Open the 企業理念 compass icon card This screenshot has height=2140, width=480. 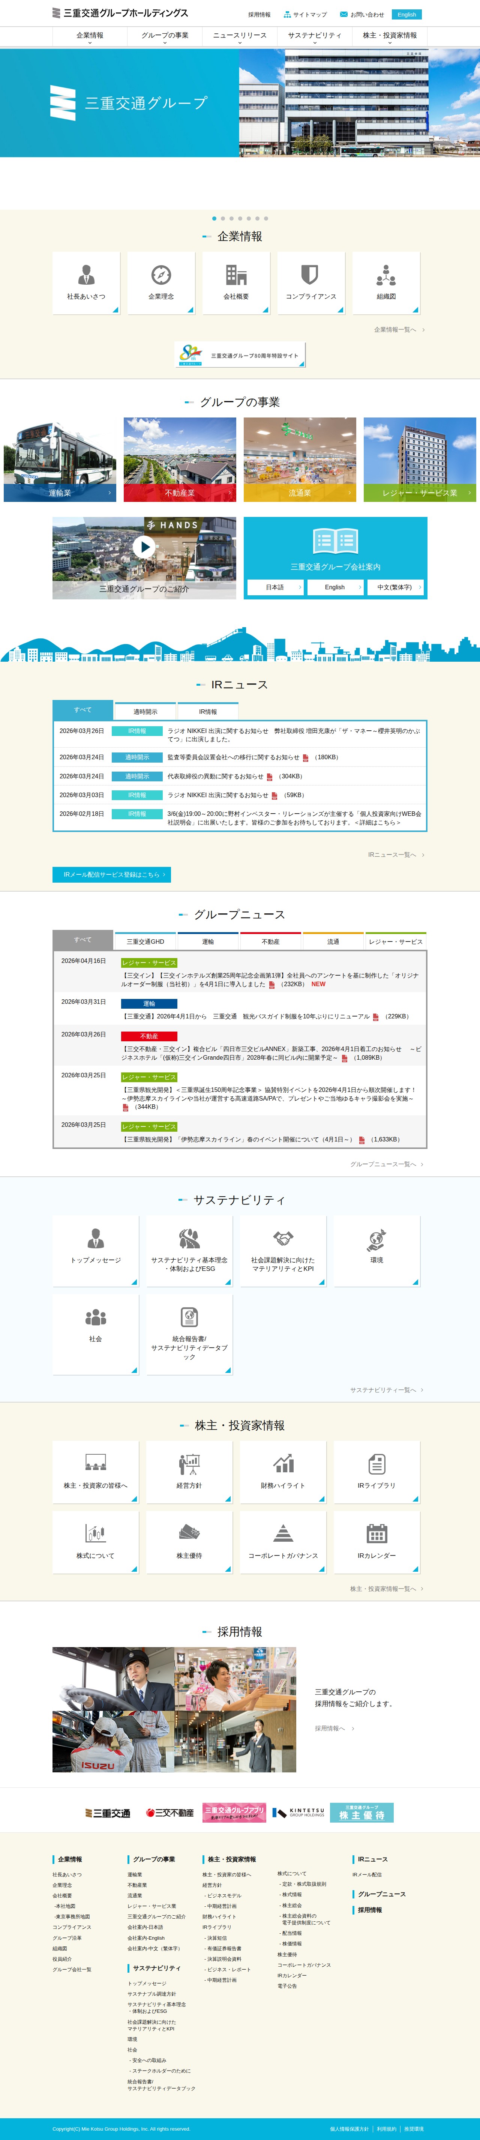(161, 283)
